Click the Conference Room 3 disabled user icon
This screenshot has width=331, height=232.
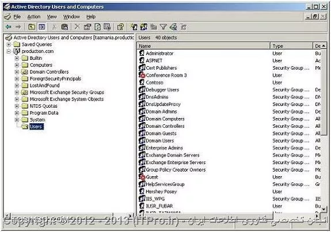(x=142, y=75)
